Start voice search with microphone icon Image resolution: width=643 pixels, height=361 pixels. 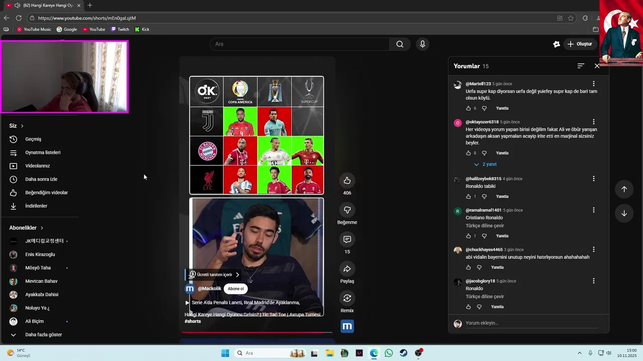(x=422, y=44)
